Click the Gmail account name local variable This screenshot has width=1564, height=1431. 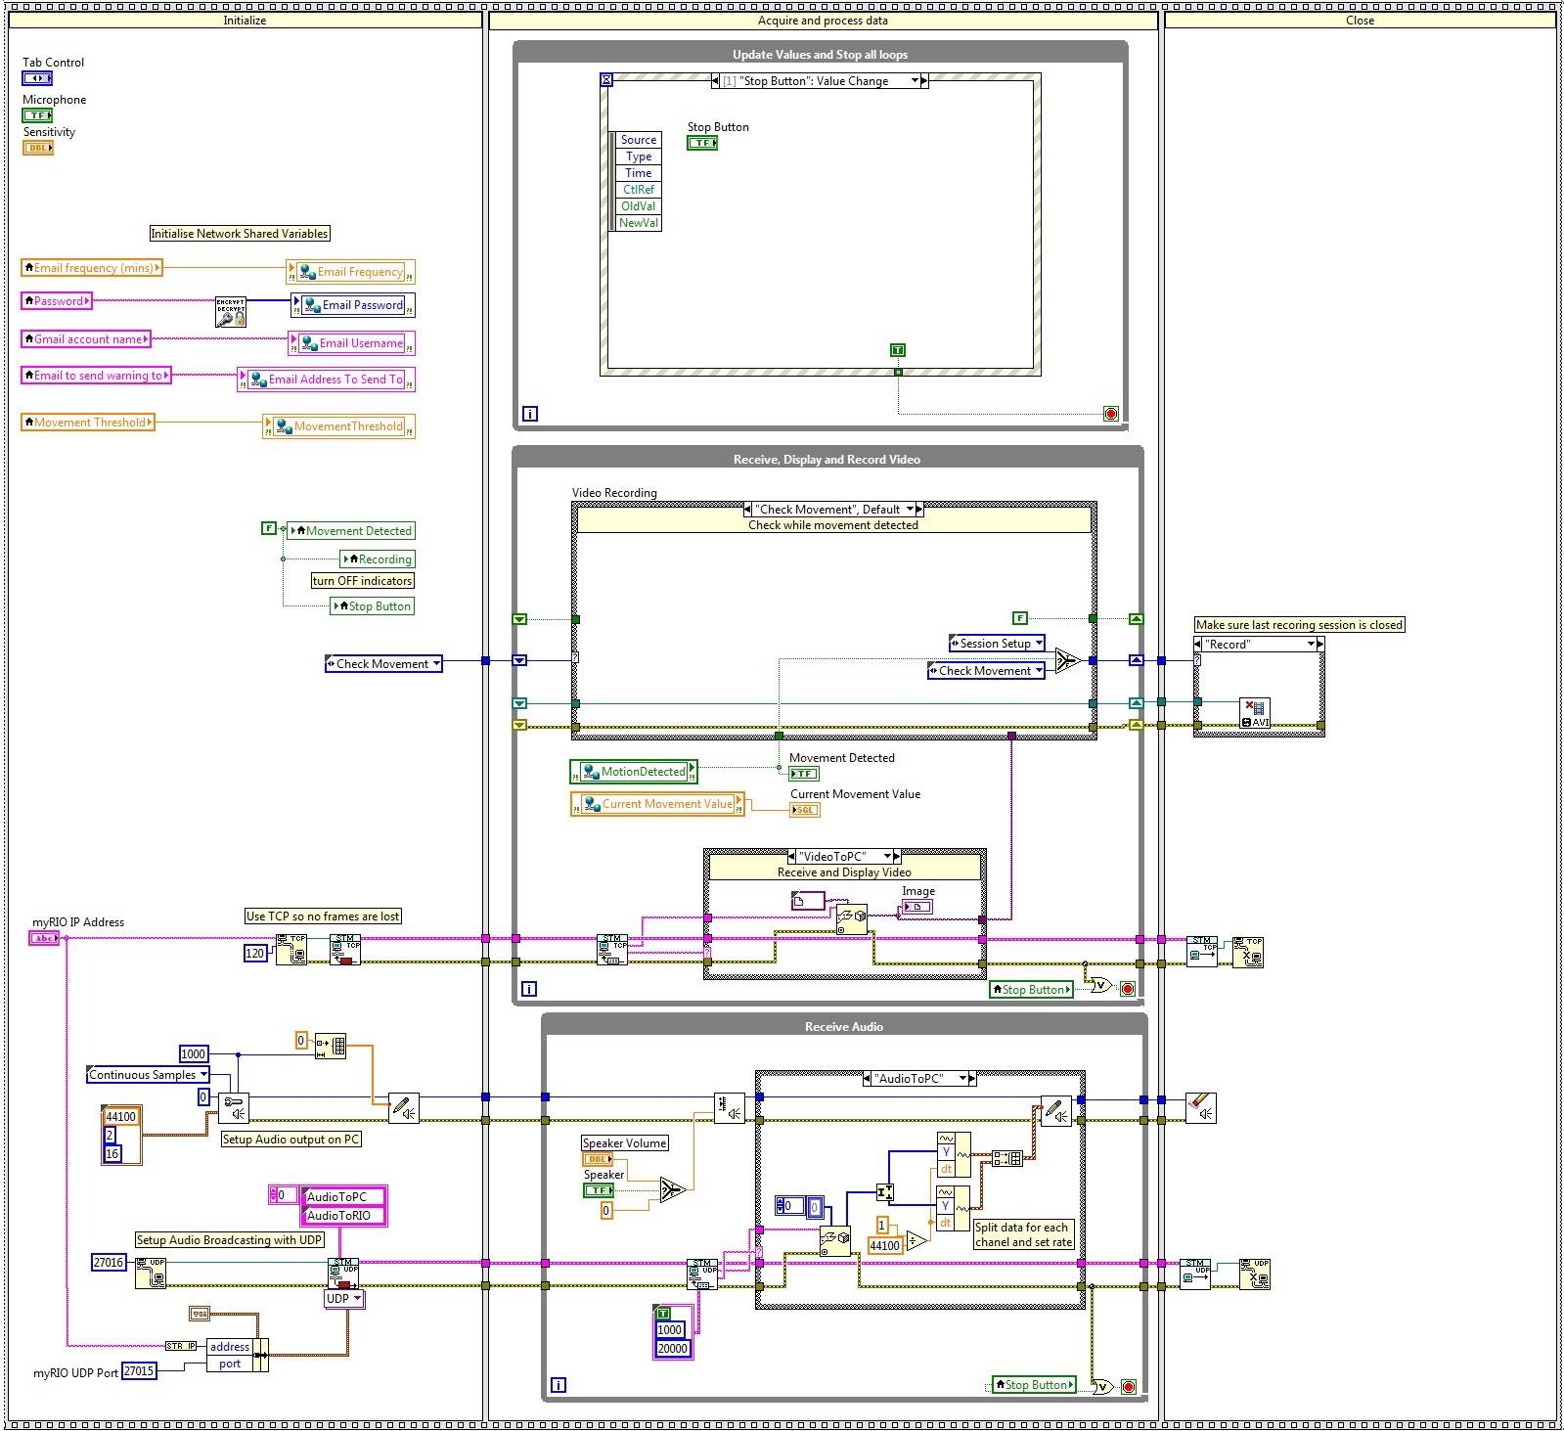click(x=86, y=339)
